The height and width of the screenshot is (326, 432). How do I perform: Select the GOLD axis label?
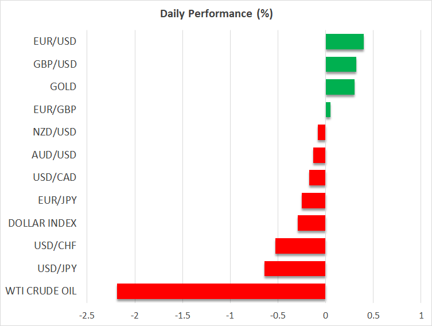63,87
